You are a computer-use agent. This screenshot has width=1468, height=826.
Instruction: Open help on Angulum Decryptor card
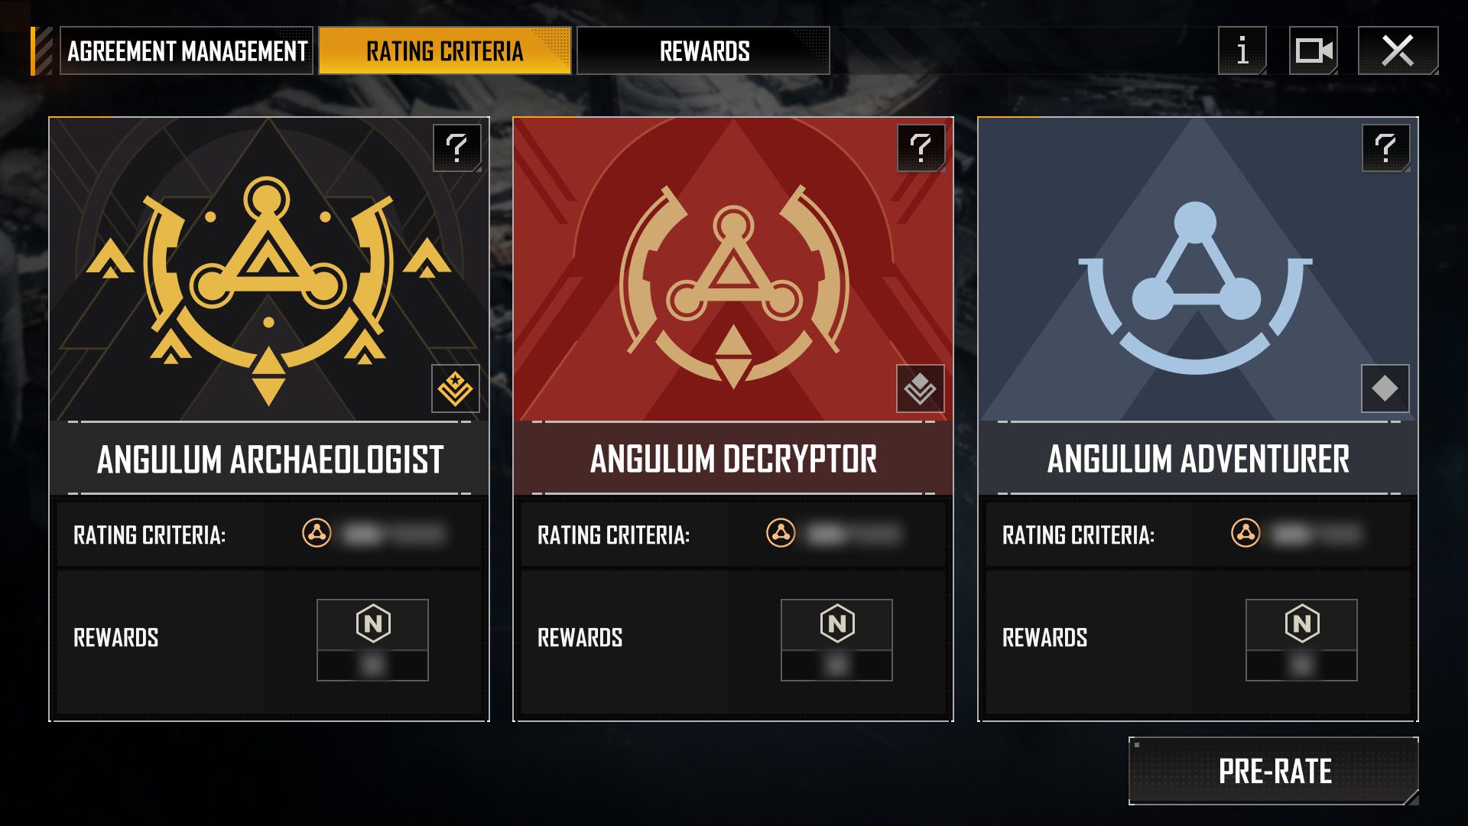921,148
